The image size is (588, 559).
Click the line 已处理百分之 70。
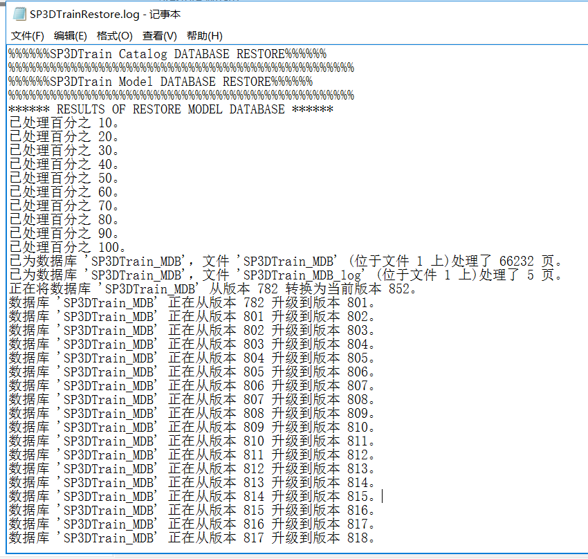point(64,206)
